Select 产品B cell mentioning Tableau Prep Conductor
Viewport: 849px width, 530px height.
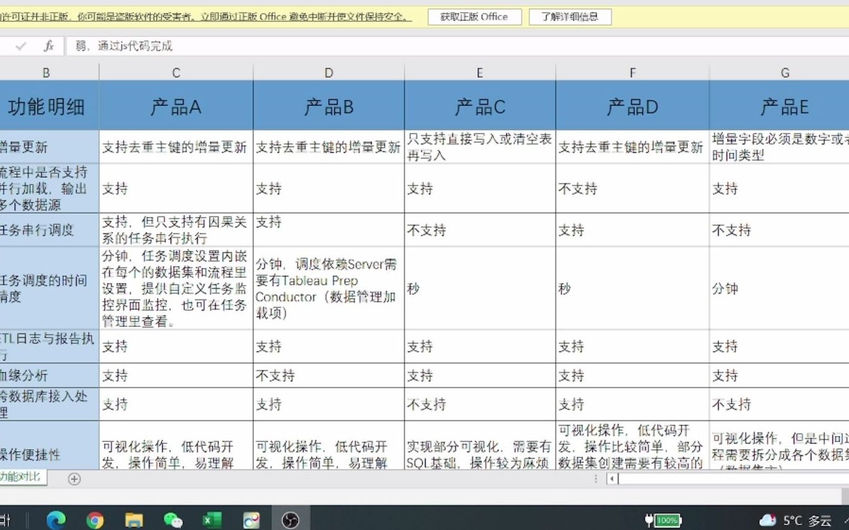(328, 288)
